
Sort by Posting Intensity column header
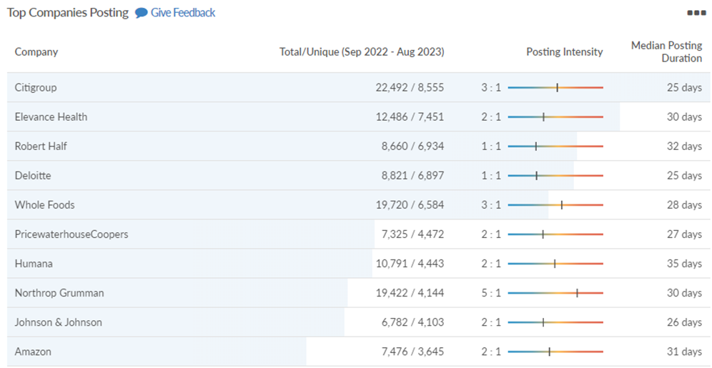coord(565,51)
